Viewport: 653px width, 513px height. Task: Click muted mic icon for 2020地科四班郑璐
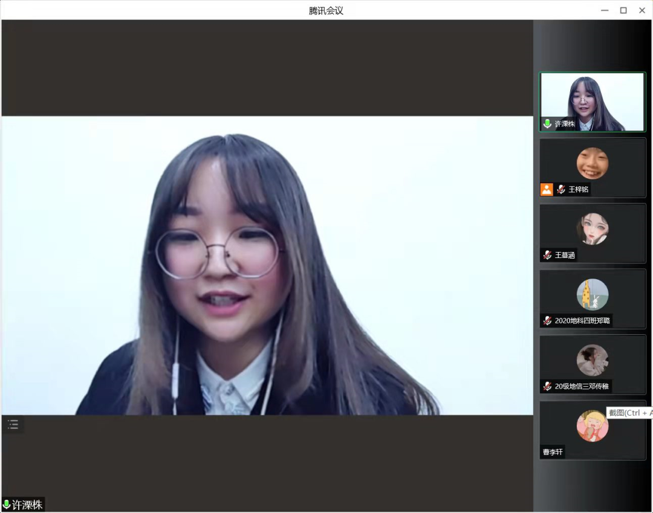[547, 321]
